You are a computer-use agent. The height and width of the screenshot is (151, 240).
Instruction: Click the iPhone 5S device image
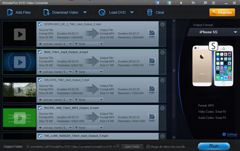[213, 64]
